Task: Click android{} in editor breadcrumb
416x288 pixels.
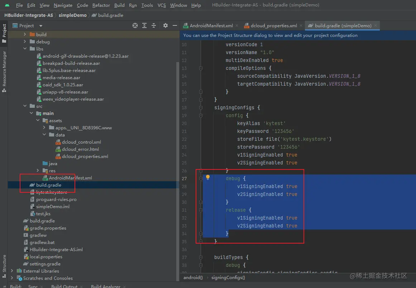Action: [193, 277]
